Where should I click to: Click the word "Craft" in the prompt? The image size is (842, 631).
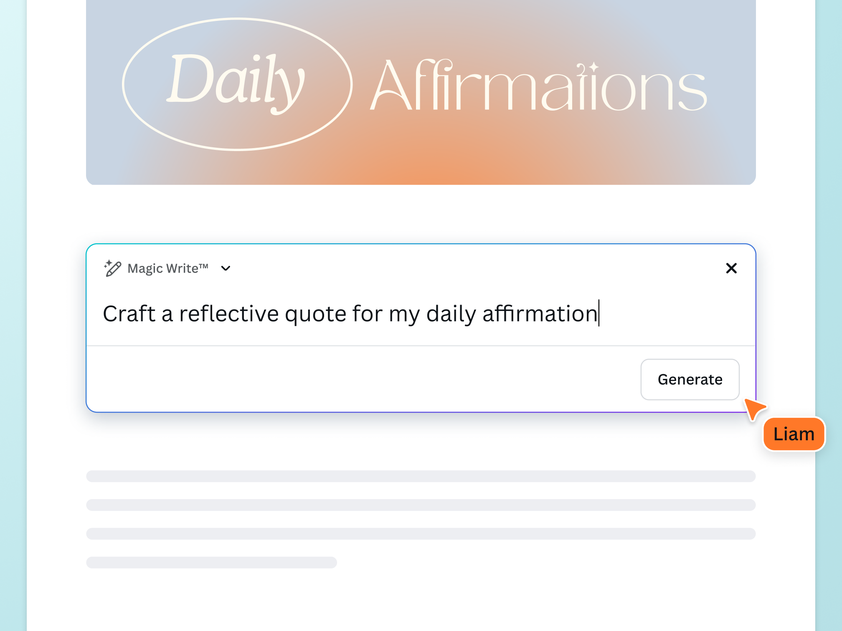(x=129, y=314)
